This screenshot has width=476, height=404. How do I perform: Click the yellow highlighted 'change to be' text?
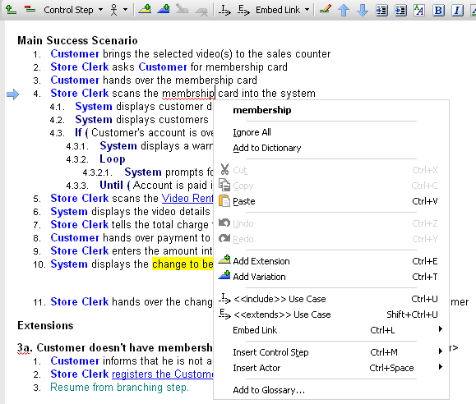coord(183,264)
